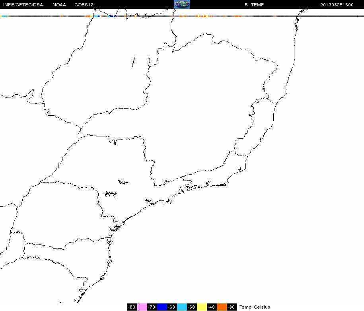364x311 pixels.
Task: Click the light blue legend color swatch
Action: click(x=182, y=307)
